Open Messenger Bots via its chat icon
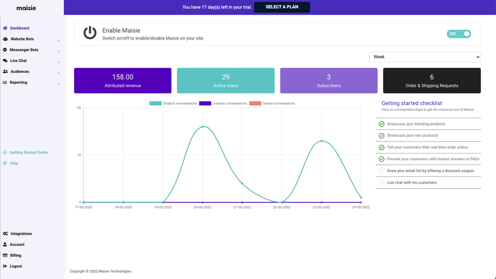 click(5, 50)
